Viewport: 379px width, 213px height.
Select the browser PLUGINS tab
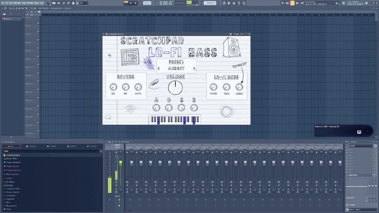pyautogui.click(x=52, y=146)
